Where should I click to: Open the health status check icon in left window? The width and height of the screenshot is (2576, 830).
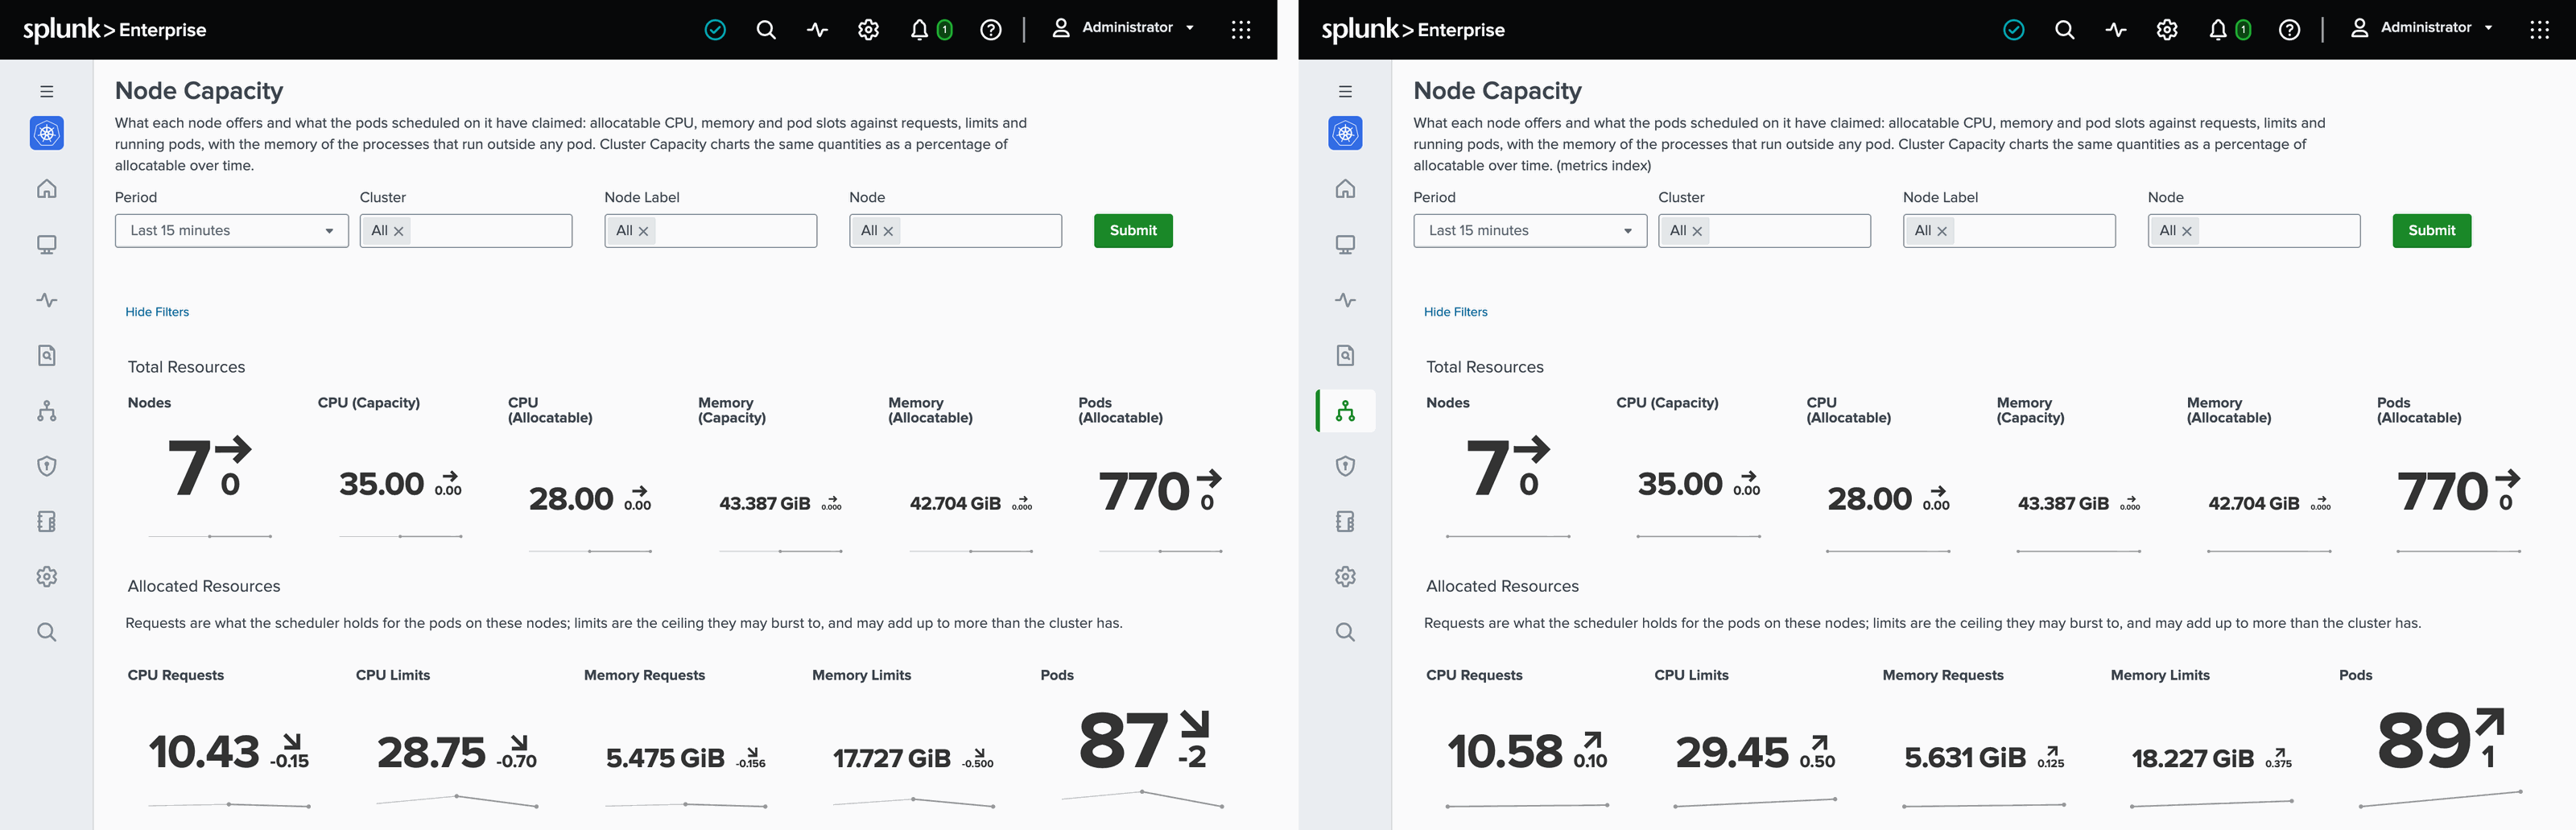(715, 30)
